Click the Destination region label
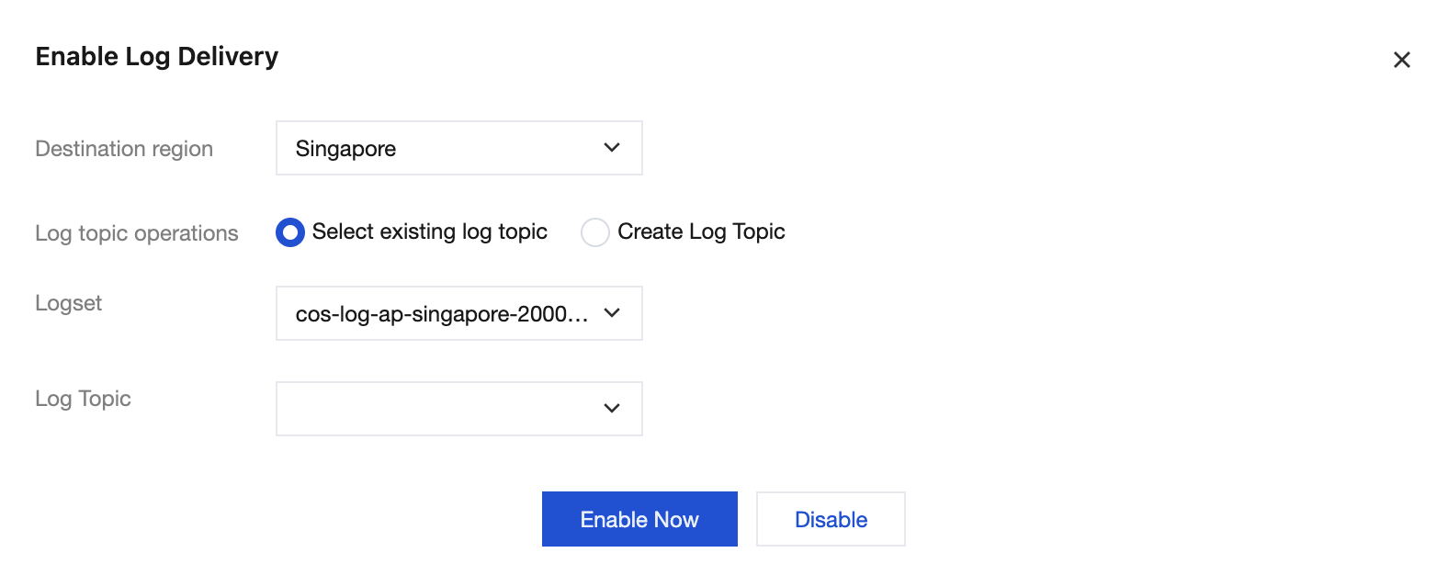Viewport: 1448px width, 564px height. click(x=124, y=149)
